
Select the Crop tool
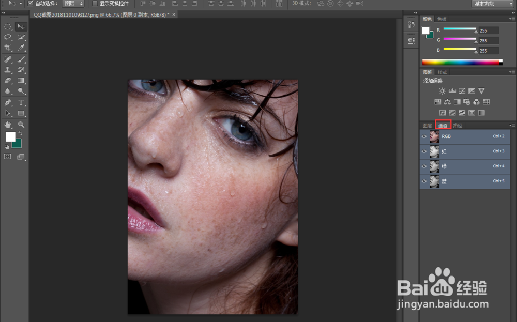8,48
